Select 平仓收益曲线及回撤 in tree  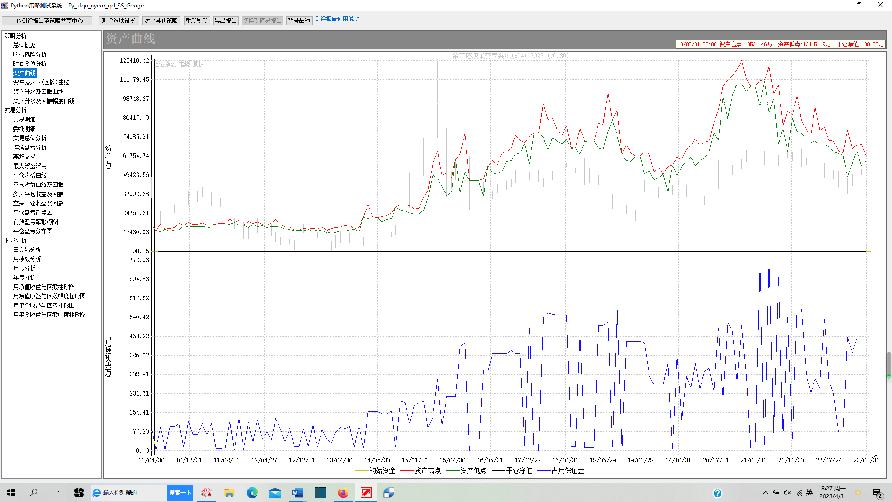point(38,185)
